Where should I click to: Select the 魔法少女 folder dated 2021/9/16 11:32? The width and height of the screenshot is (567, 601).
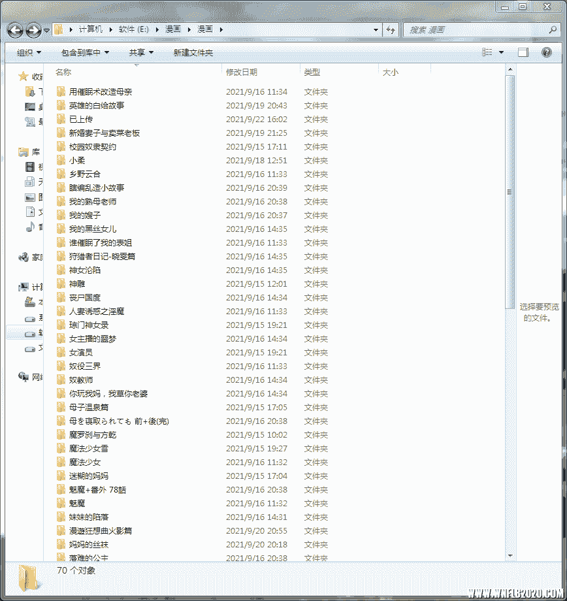pos(85,463)
